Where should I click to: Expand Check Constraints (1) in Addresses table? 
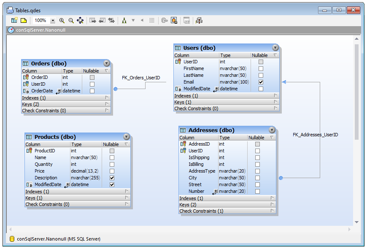click(272, 211)
